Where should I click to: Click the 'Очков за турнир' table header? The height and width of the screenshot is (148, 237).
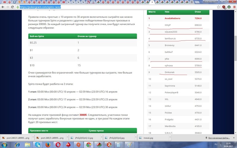[x=87, y=36]
